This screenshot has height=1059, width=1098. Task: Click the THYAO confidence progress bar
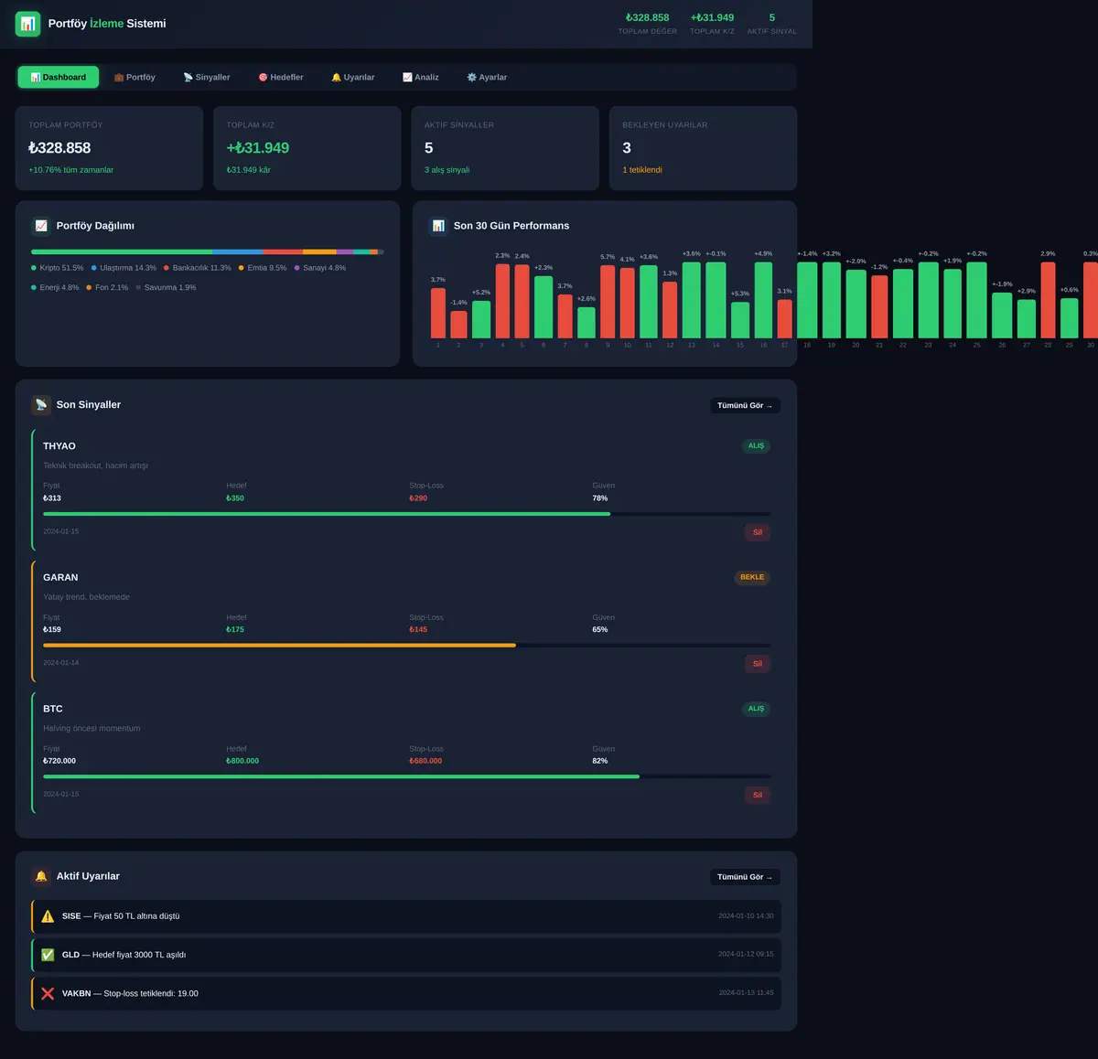point(406,514)
